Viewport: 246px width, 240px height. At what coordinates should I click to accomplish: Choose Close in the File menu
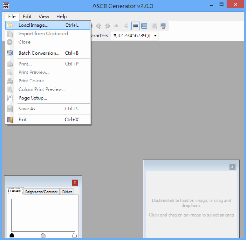coord(48,42)
